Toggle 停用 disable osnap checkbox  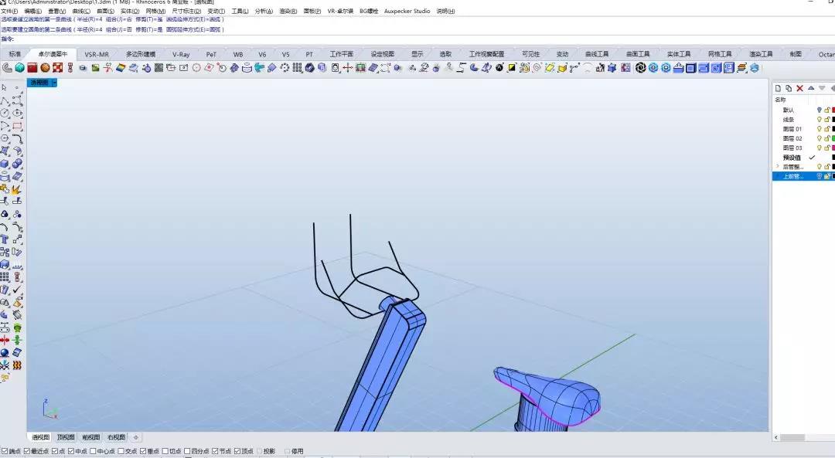click(288, 451)
